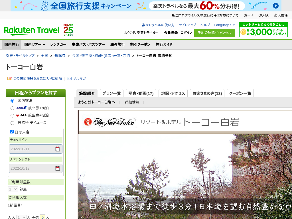Open the クーポン一覧 tab
Screen dimensions: 292x219
[x=240, y=93]
